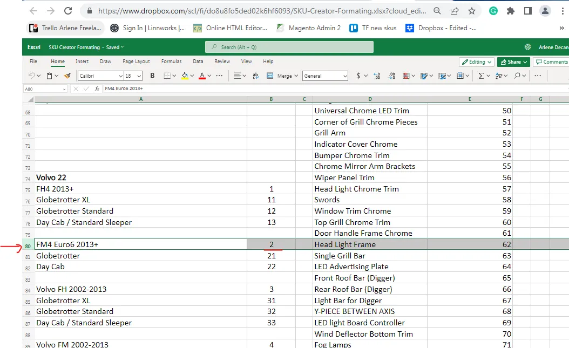Screen dimensions: 569x348
Task: Apply red font color
Action: point(202,76)
